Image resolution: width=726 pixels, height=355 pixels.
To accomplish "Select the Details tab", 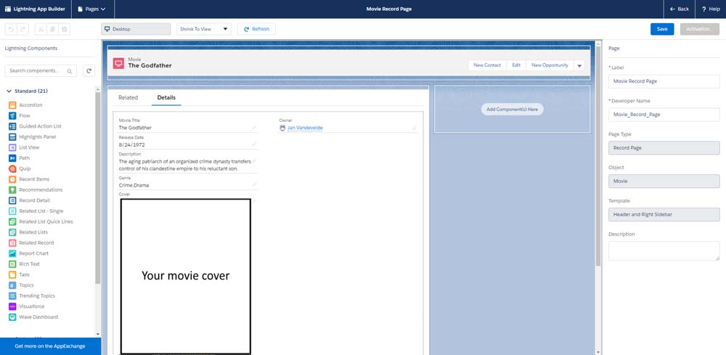I will [166, 97].
